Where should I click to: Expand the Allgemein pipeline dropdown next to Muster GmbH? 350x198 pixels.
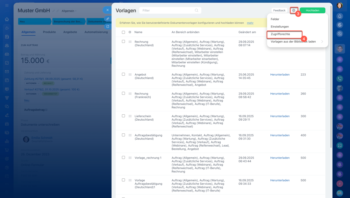[69, 11]
